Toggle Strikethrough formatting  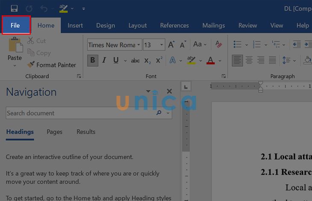[x=135, y=60]
